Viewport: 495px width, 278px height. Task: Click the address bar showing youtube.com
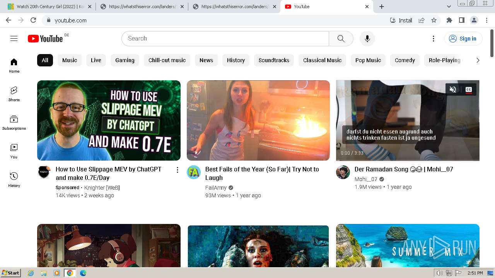[x=217, y=20]
